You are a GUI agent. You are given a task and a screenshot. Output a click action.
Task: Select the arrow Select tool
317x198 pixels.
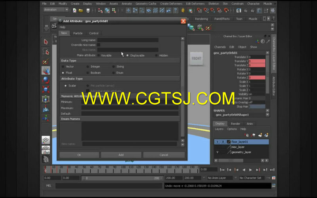(x=46, y=42)
